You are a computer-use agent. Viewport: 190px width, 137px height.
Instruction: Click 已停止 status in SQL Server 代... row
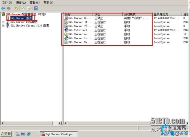[x=99, y=26]
